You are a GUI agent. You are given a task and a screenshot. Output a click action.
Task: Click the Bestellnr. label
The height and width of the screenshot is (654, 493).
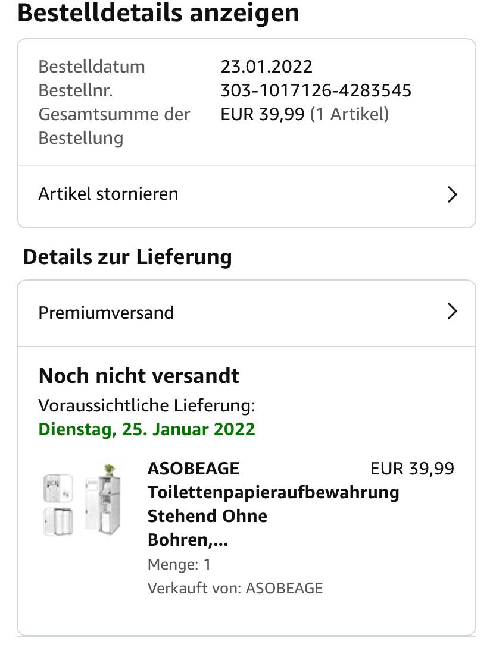(x=76, y=90)
